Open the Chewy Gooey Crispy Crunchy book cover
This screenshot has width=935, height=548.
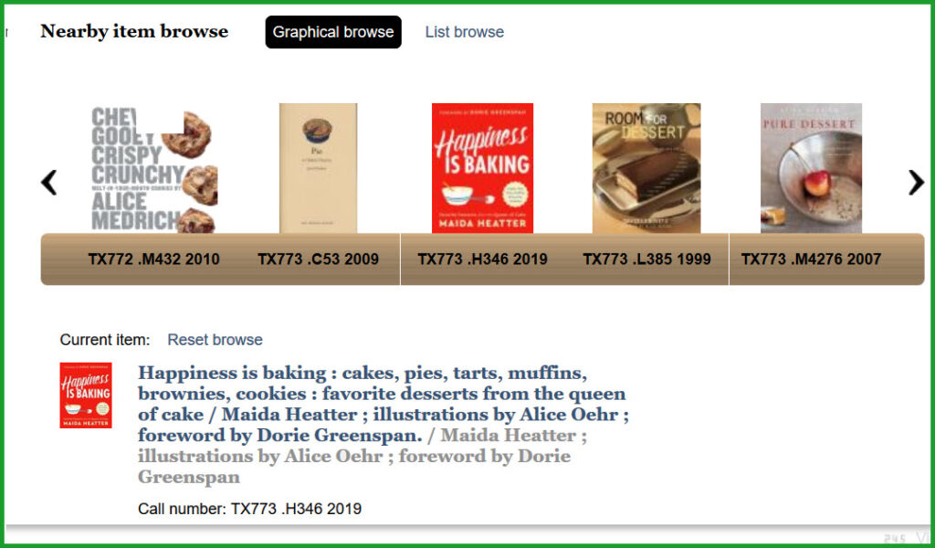pyautogui.click(x=153, y=170)
